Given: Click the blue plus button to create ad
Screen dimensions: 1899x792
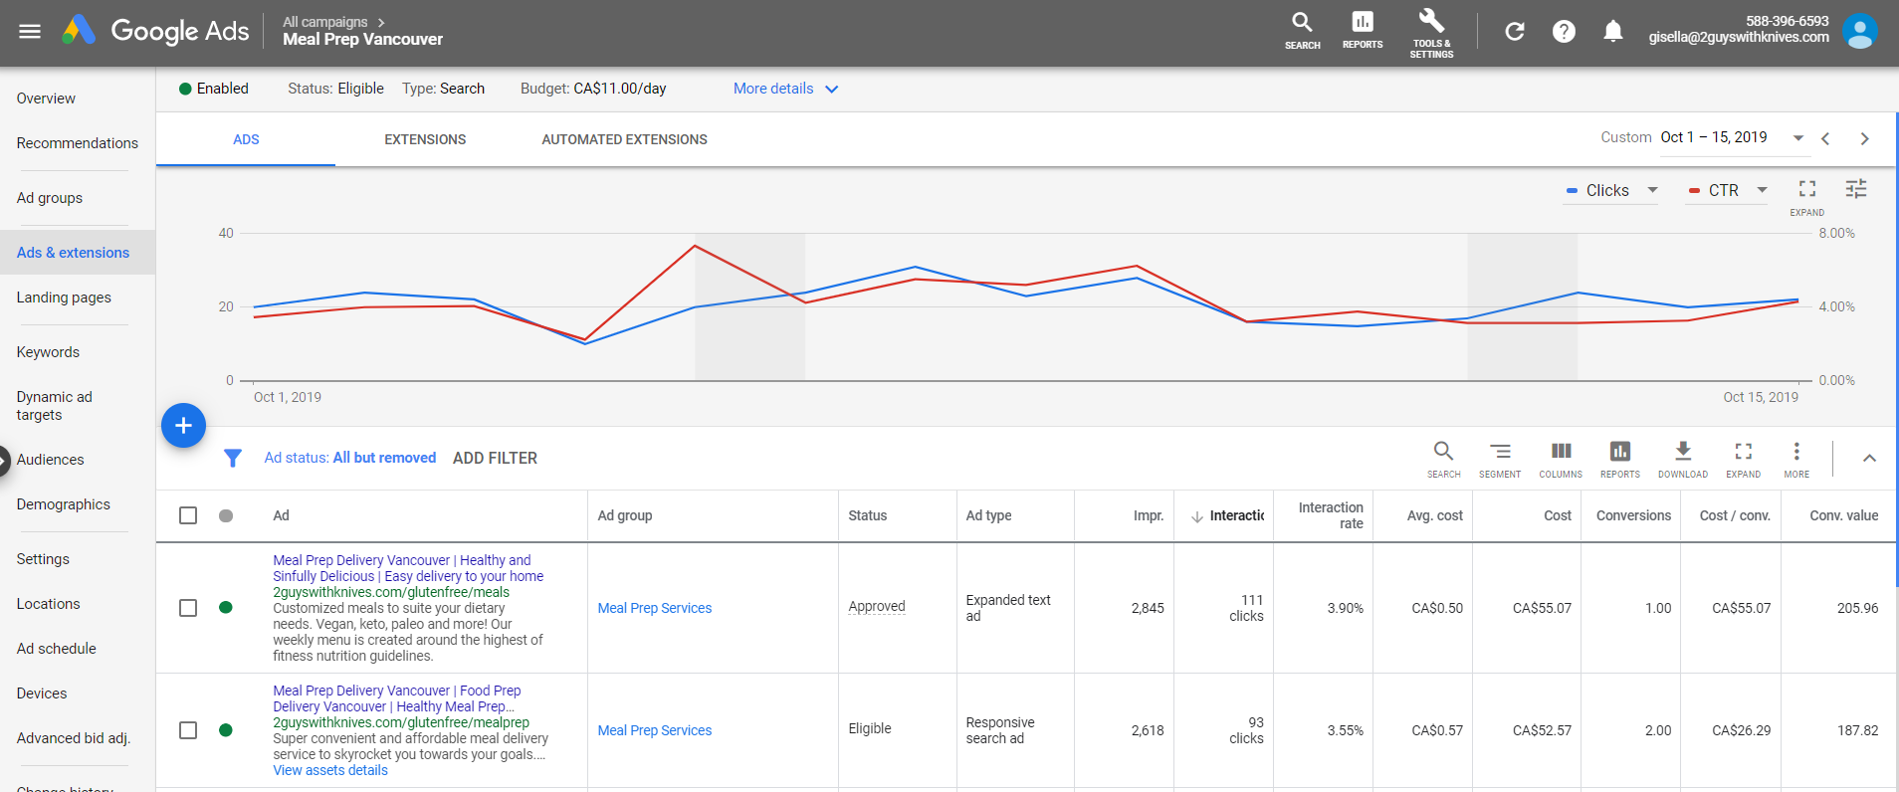Looking at the screenshot, I should (x=183, y=426).
